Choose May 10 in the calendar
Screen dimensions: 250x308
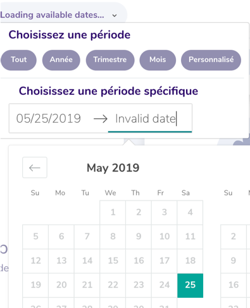point(165,237)
